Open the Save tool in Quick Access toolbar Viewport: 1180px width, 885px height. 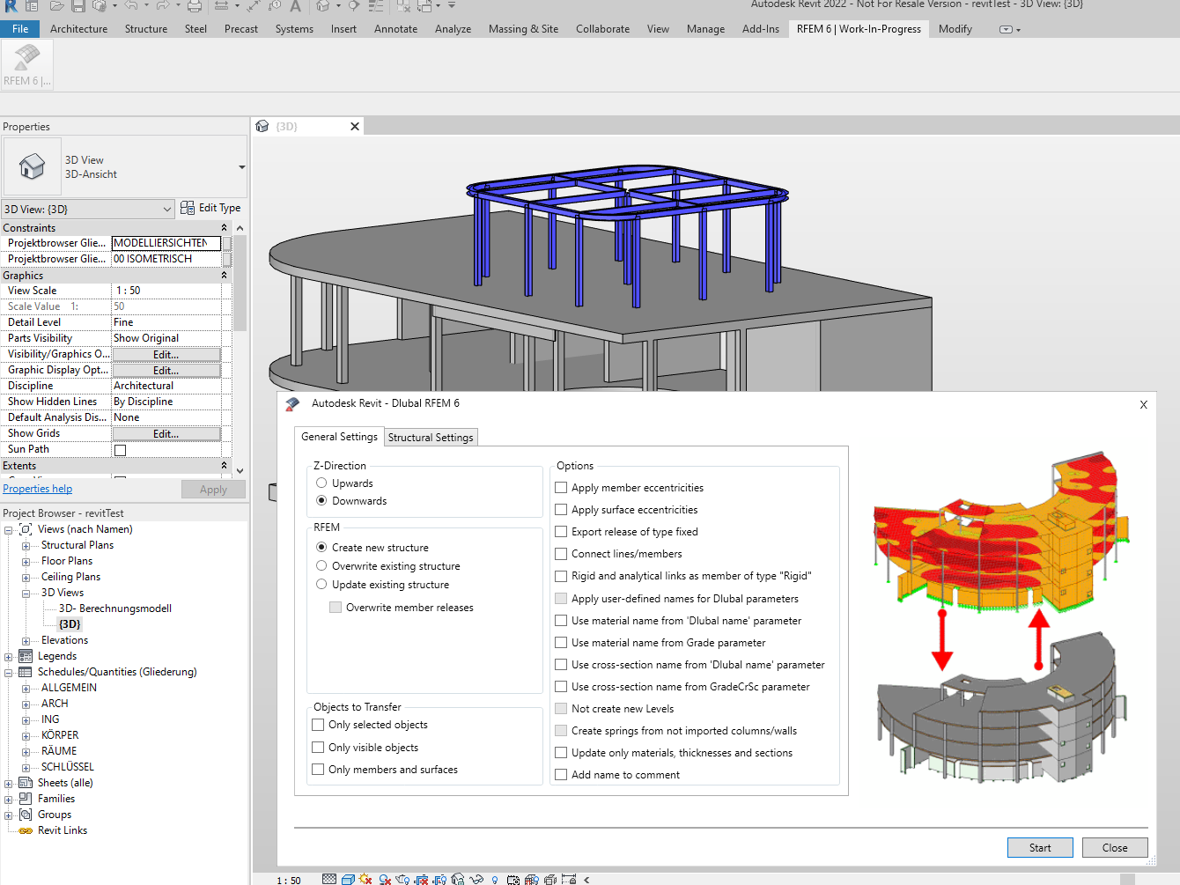click(x=78, y=7)
